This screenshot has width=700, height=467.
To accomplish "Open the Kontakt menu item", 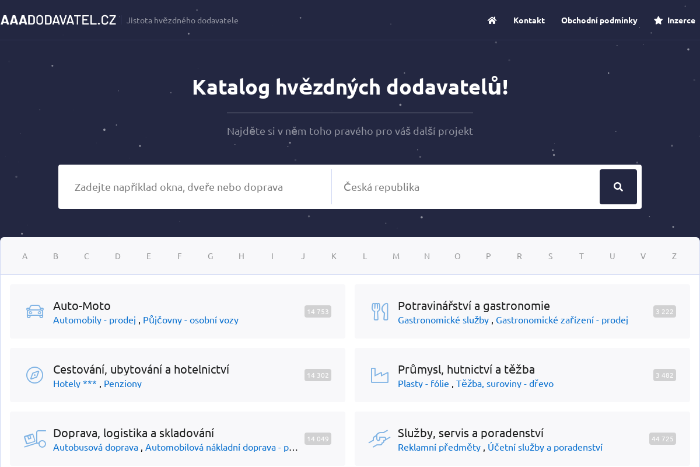I will point(528,20).
